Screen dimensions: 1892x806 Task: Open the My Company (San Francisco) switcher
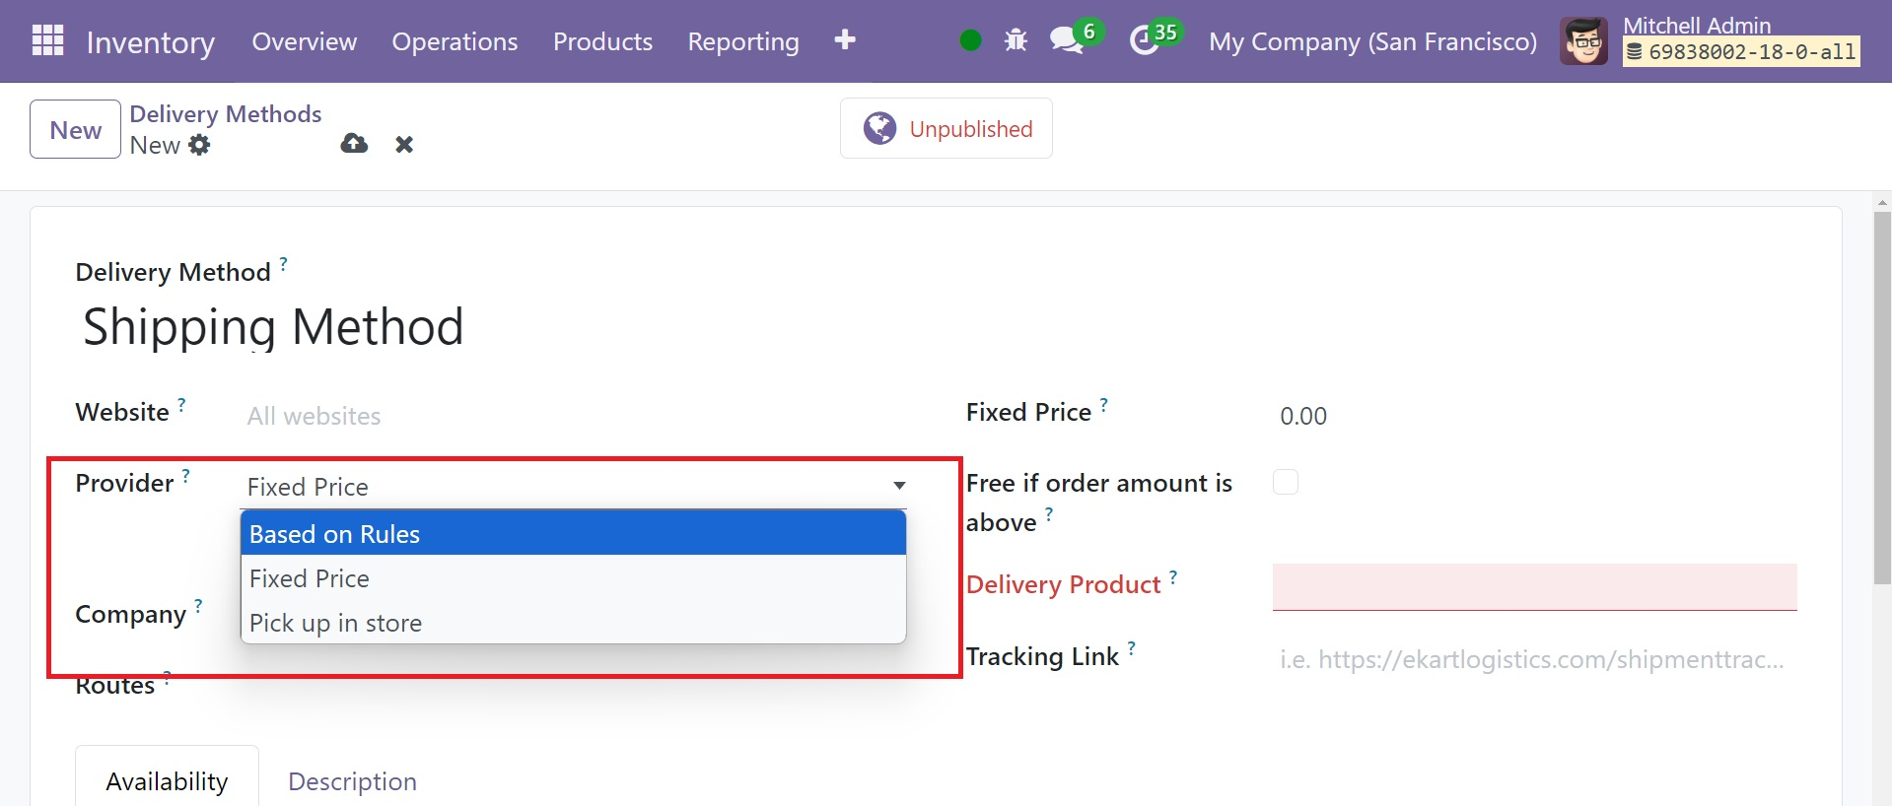(x=1372, y=41)
